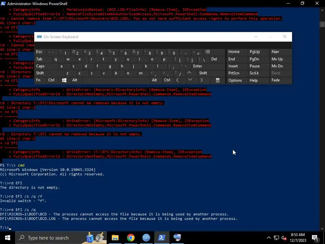Click the up arrow key on keyboard
Screen dimensions: 325x244
point(189,73)
